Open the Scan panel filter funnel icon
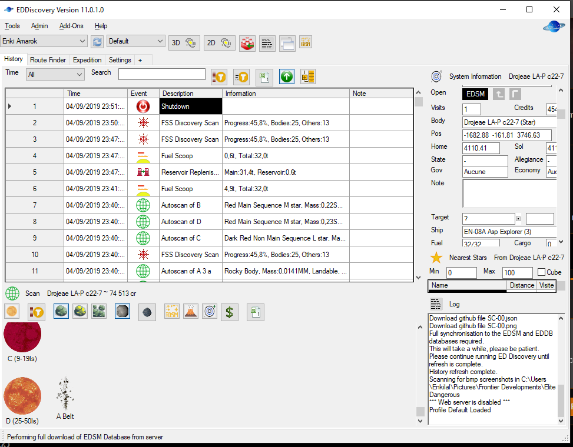This screenshot has height=447, width=573. pyautogui.click(x=37, y=312)
